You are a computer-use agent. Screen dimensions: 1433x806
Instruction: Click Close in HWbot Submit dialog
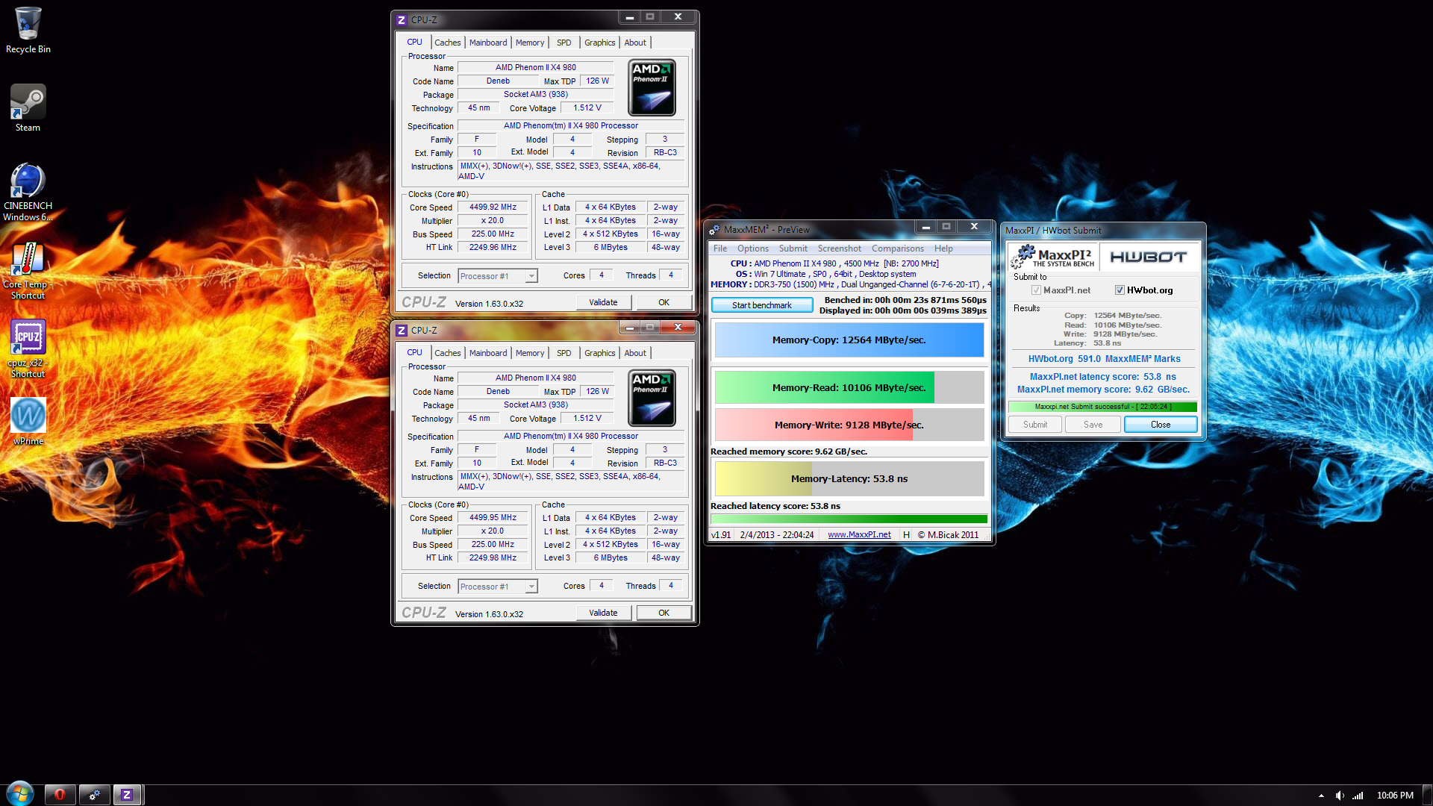tap(1161, 425)
